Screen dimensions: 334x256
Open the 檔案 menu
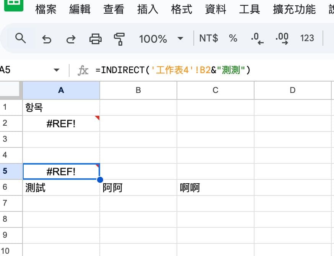point(46,10)
